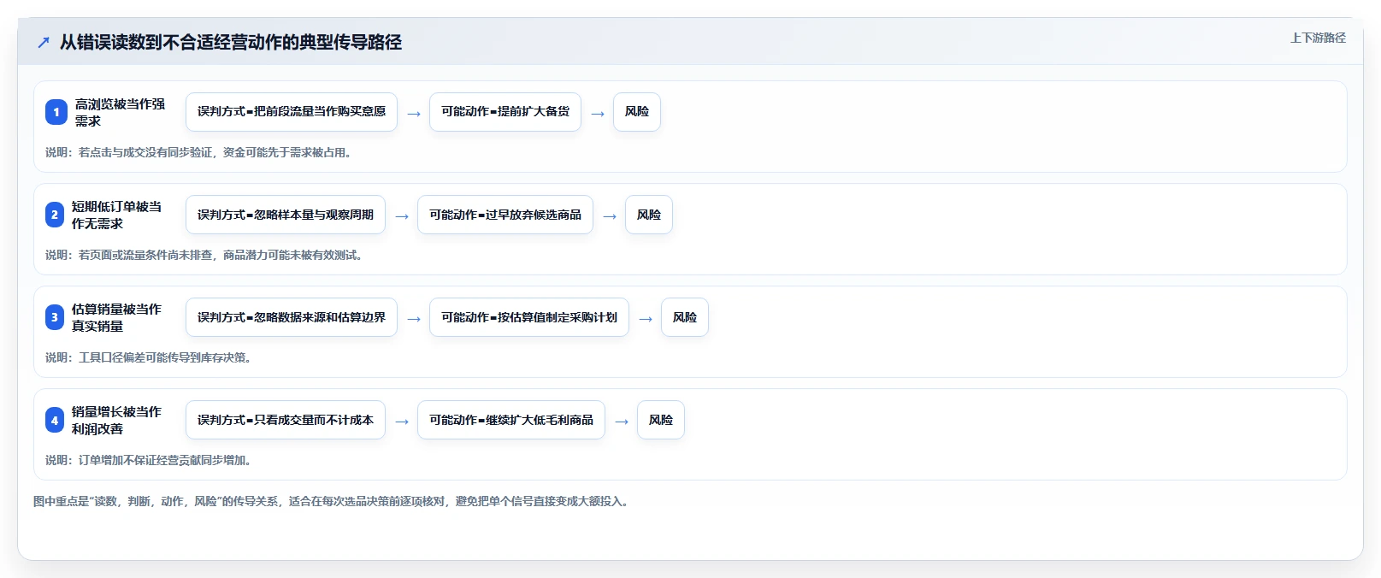Click 可能动作=提前扩大备货 box
The image size is (1381, 578).
click(505, 112)
